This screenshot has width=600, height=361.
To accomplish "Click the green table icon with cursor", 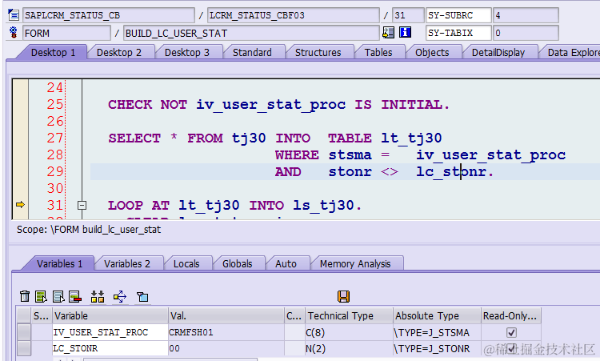I will pos(41,296).
